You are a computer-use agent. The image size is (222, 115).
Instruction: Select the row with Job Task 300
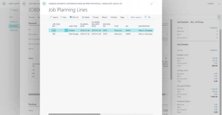[101, 34]
